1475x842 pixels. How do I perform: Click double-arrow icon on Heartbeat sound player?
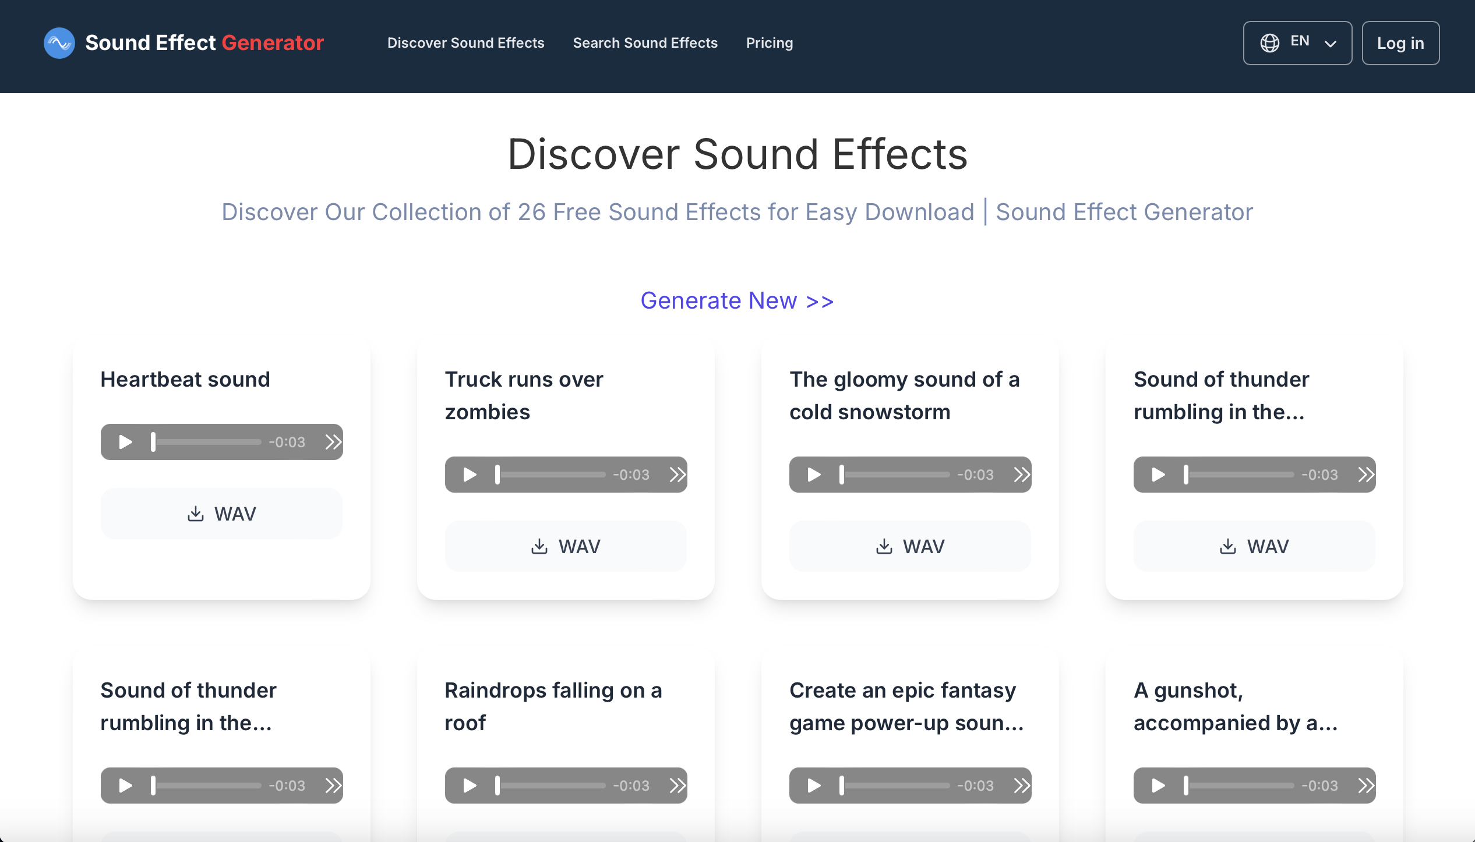click(x=333, y=442)
